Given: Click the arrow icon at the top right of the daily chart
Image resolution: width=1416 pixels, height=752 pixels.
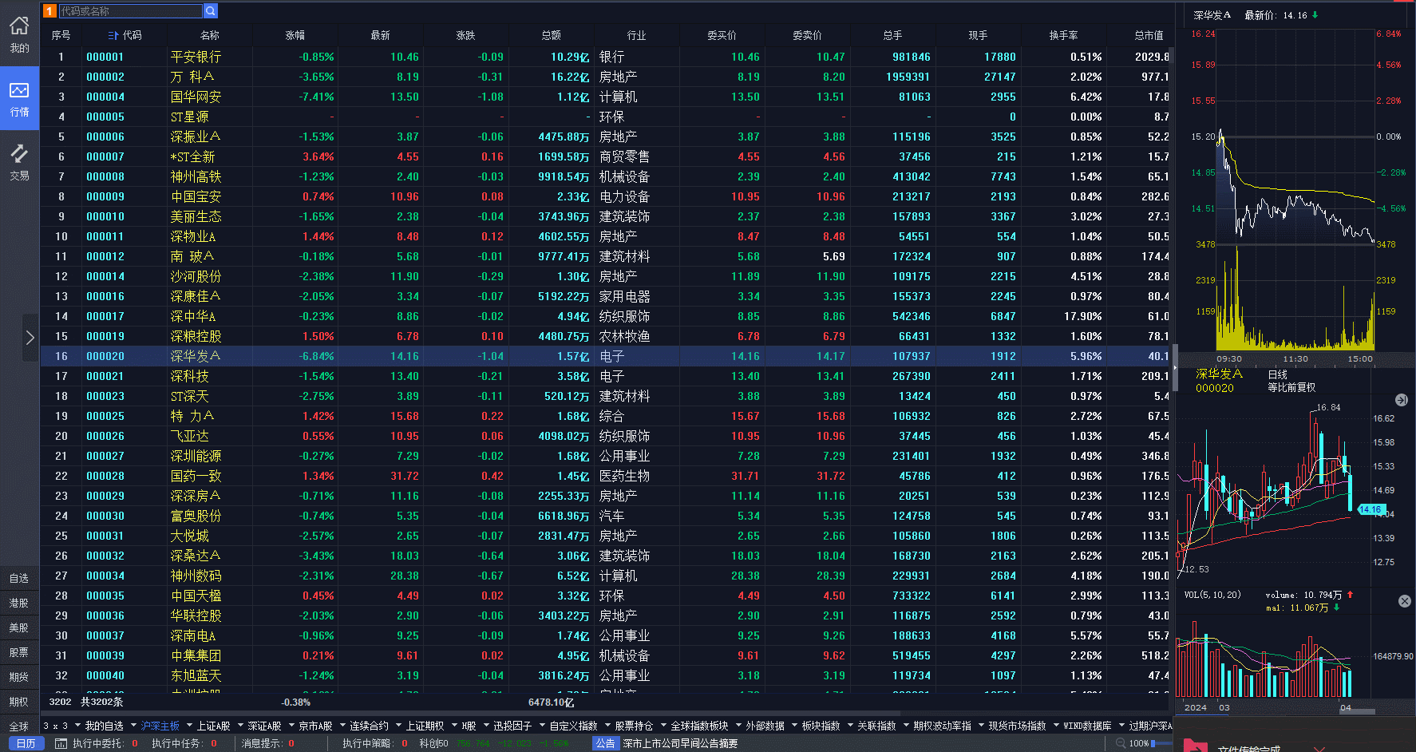Looking at the screenshot, I should click(1401, 400).
